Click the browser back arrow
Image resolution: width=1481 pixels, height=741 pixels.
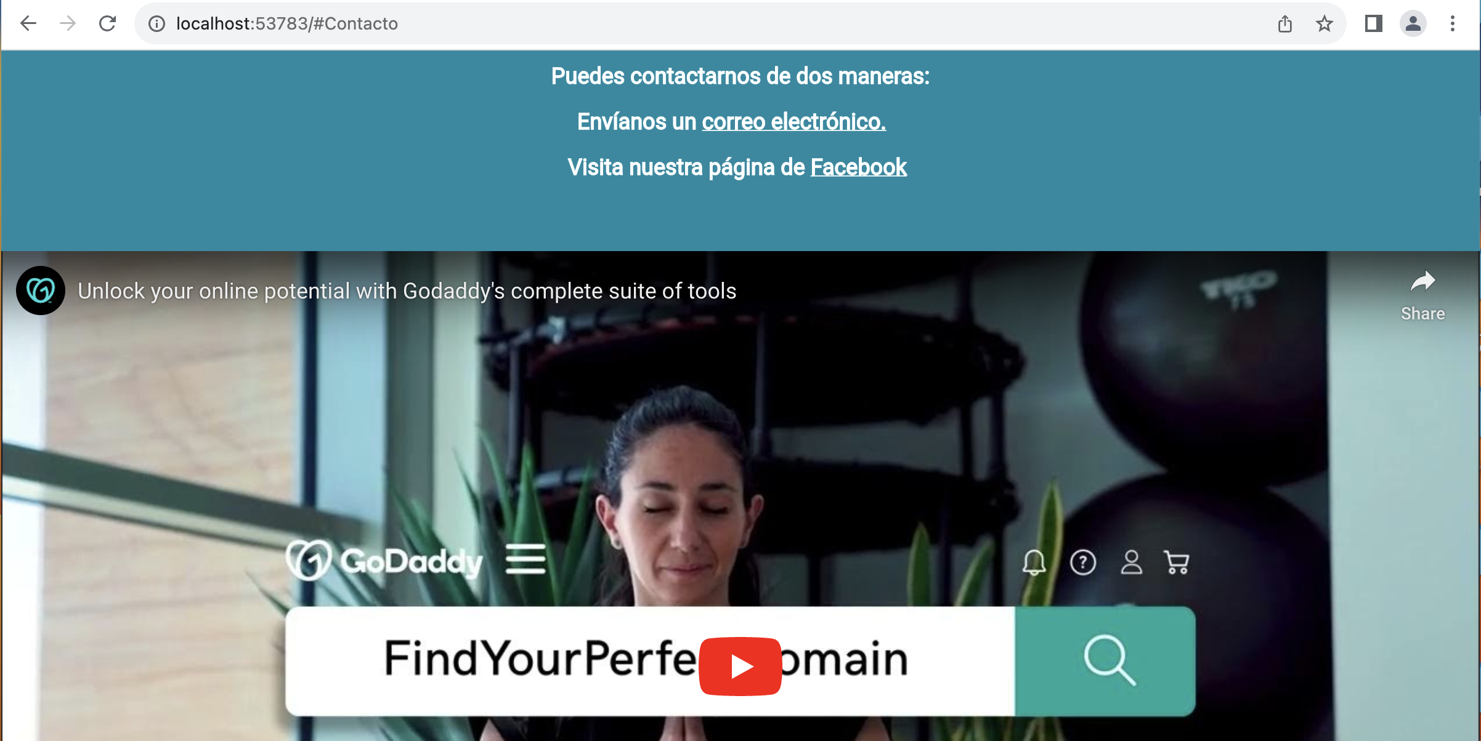point(28,23)
